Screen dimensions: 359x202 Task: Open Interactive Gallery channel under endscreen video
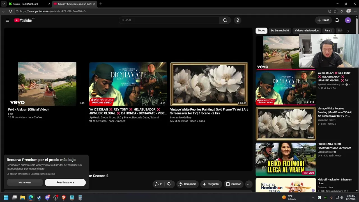181,118
